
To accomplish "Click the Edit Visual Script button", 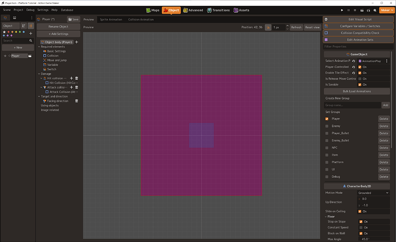I will (x=358, y=19).
